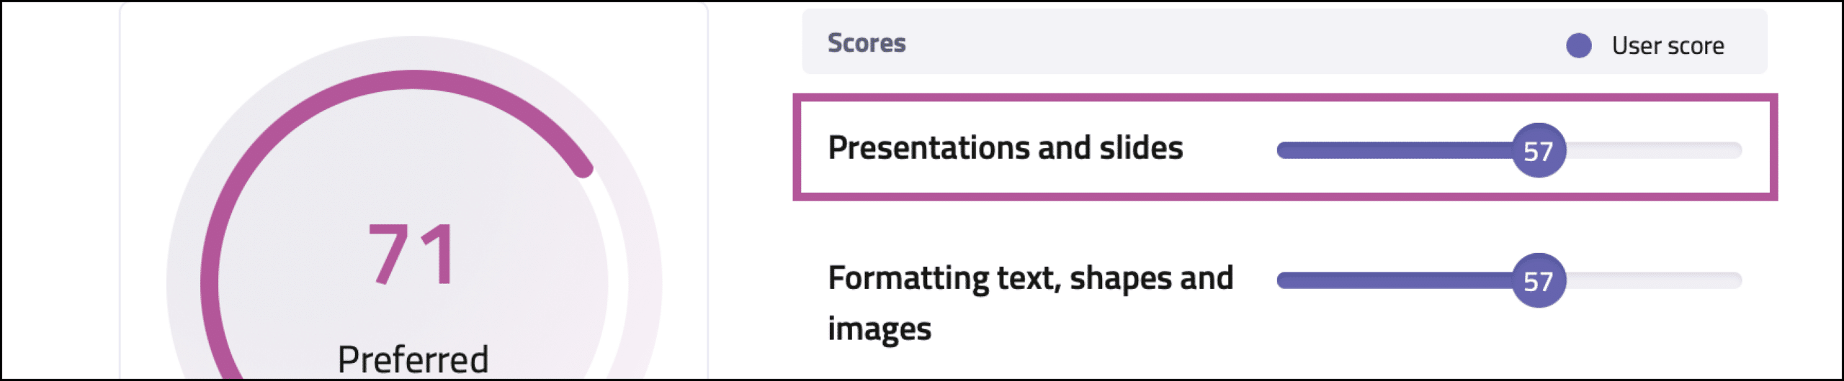The height and width of the screenshot is (381, 1844).
Task: Click the overall score number 71
Action: coord(413,254)
